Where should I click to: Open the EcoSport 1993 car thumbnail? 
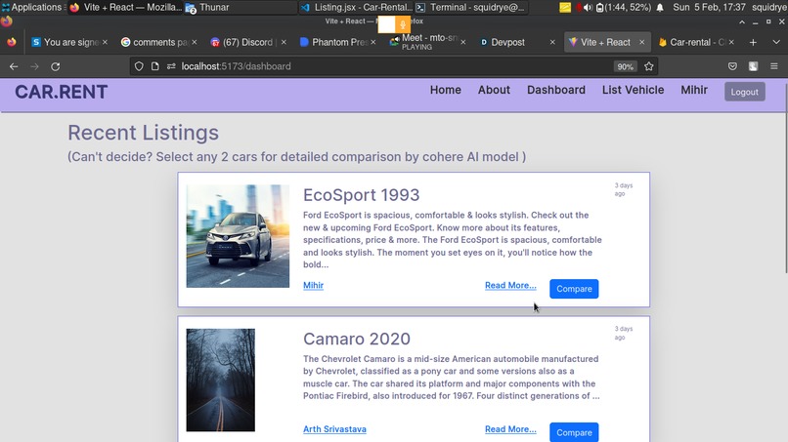click(238, 236)
